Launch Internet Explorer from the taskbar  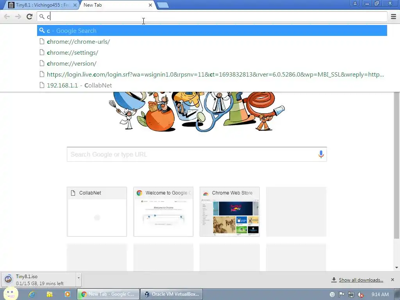[32, 294]
